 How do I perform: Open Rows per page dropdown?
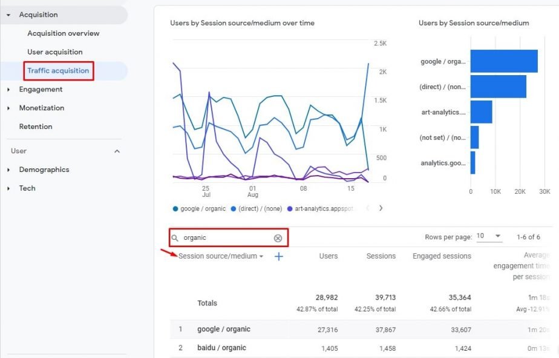(x=489, y=236)
